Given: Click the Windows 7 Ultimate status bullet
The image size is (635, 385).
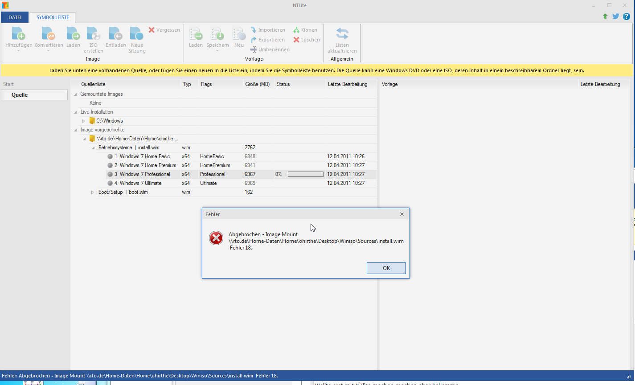Looking at the screenshot, I should [x=110, y=183].
